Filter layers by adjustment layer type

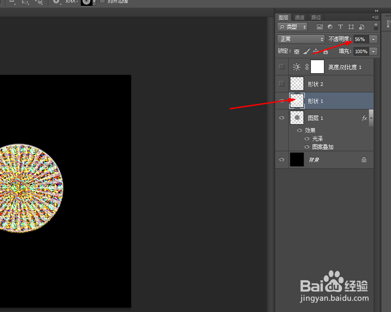tap(330, 27)
